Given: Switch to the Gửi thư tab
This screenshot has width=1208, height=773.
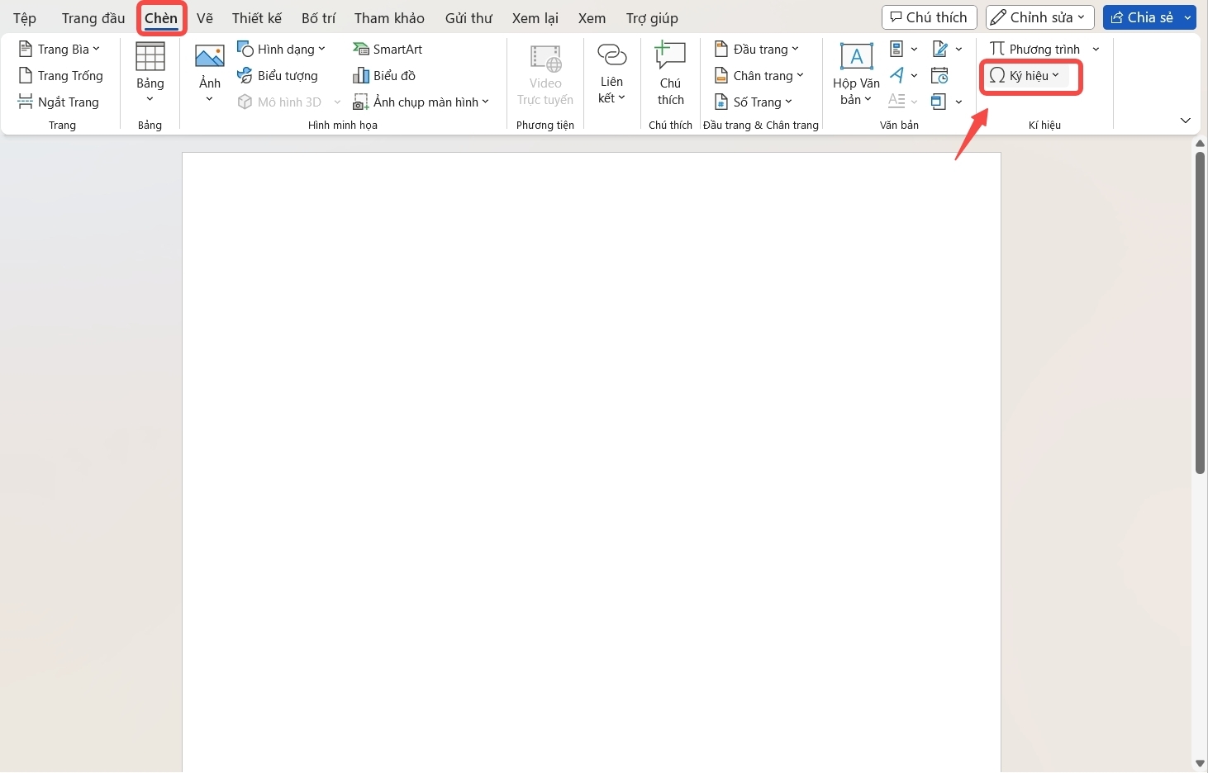Looking at the screenshot, I should pyautogui.click(x=468, y=18).
